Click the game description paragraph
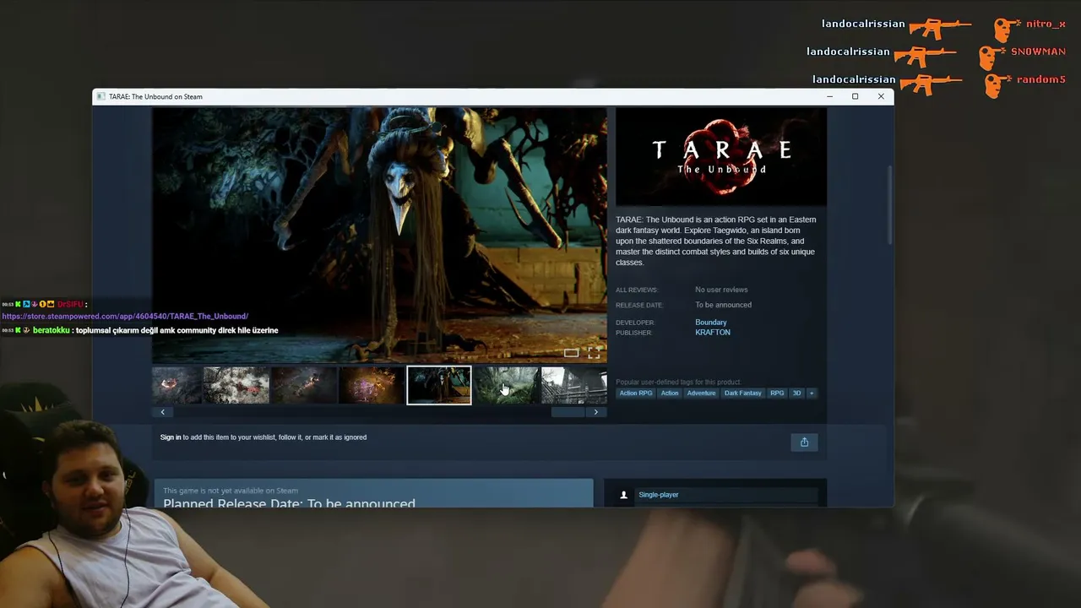The image size is (1081, 608). coord(717,241)
